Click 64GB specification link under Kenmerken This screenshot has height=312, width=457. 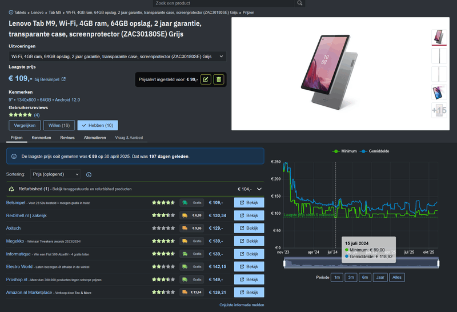click(x=46, y=100)
